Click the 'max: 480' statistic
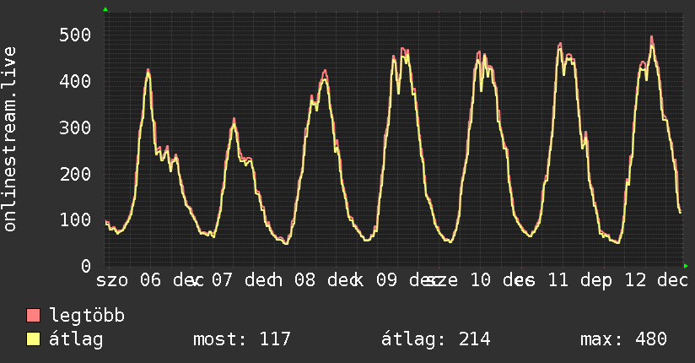Image resolution: width=695 pixels, height=363 pixels. [623, 339]
